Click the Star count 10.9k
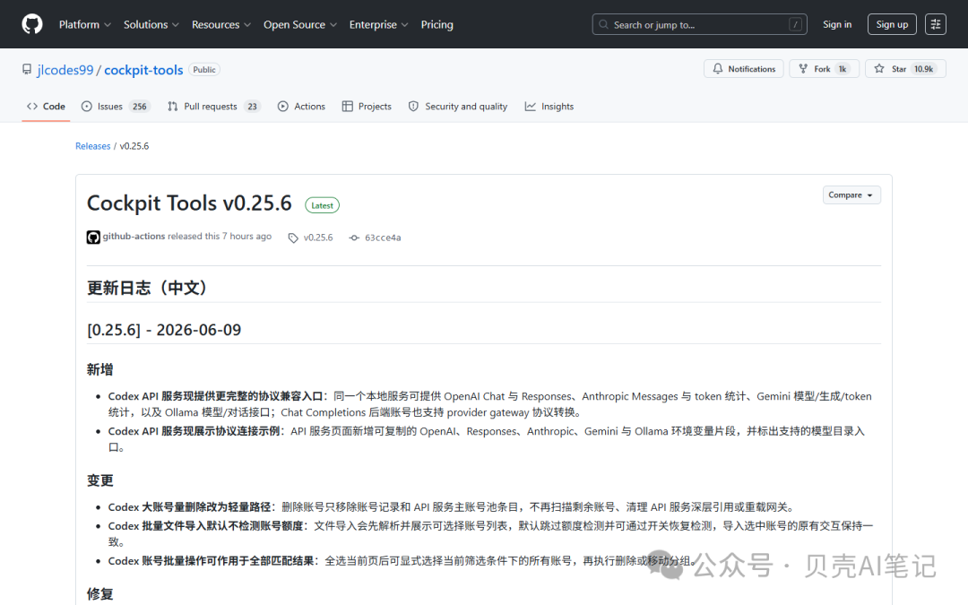Viewport: 968px width, 605px height. (923, 68)
